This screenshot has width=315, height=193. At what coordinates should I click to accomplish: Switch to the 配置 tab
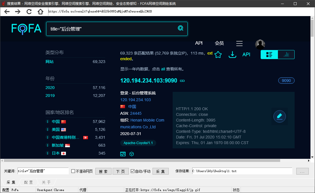click(28, 182)
